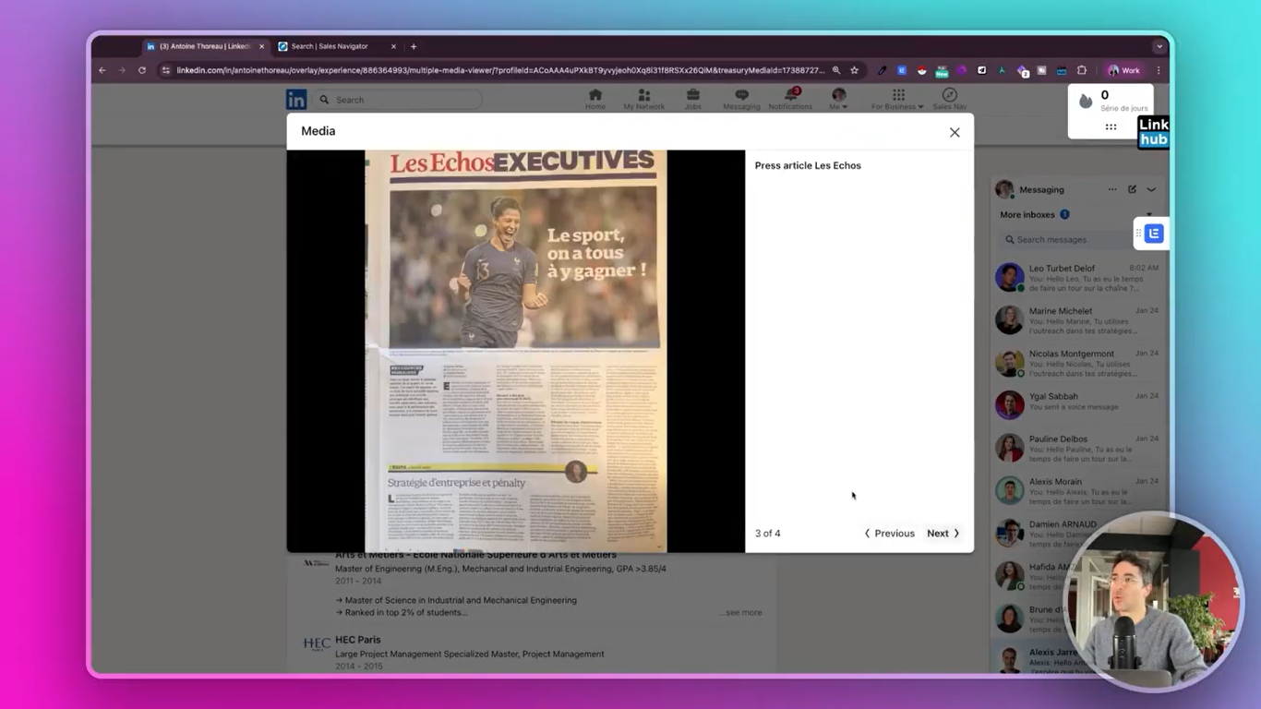
Task: Click the streak flame icon
Action: pos(1086,101)
